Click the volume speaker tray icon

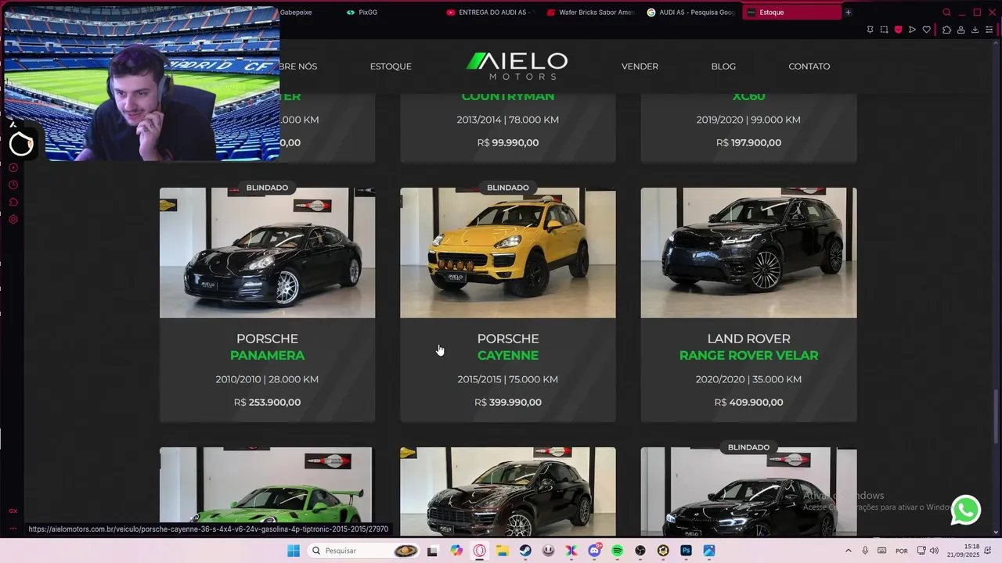click(x=934, y=550)
